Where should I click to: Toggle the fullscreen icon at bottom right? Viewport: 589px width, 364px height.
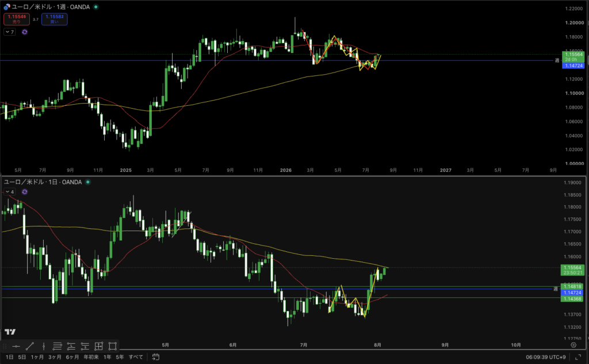pos(577,357)
